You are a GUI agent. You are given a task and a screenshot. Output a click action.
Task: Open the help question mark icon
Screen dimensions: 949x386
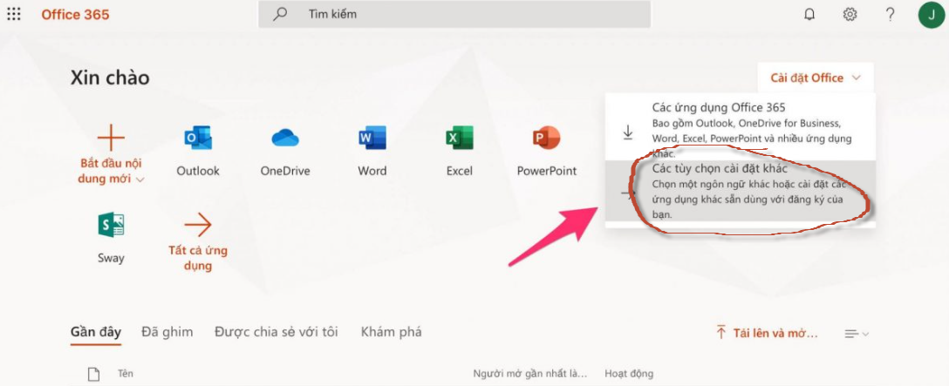(890, 14)
